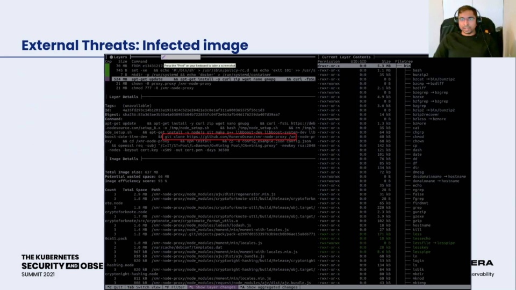
Task: Click the layer 'Id:' hash value
Action: (193, 110)
